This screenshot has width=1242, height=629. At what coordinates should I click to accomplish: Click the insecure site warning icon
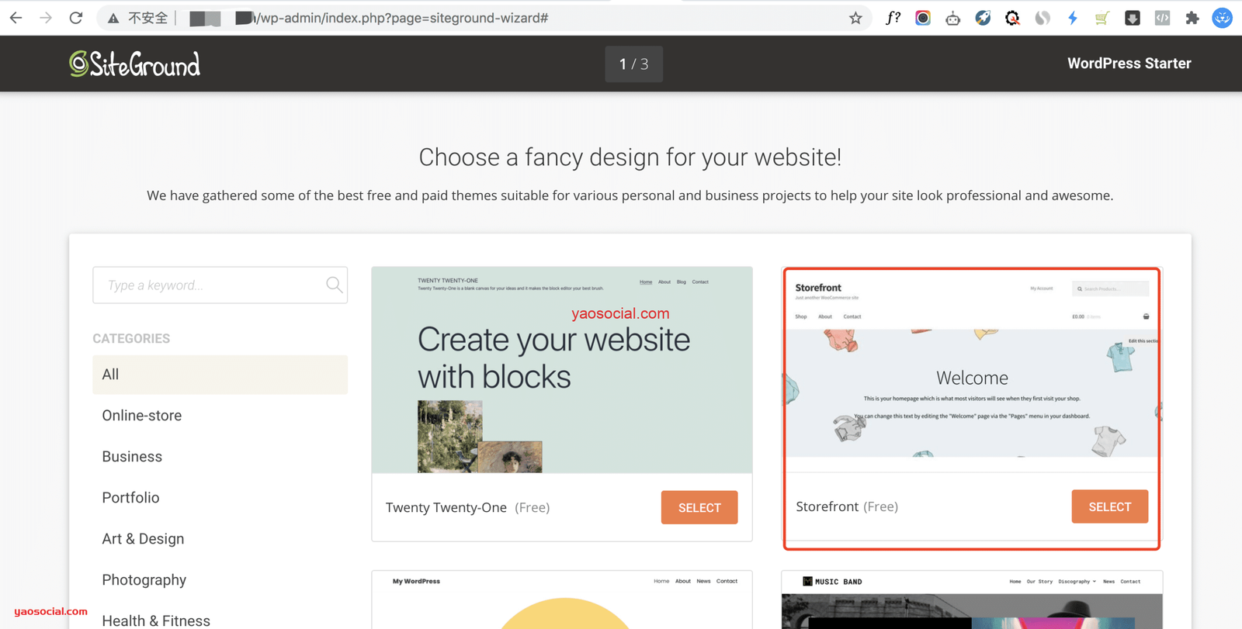click(x=113, y=18)
